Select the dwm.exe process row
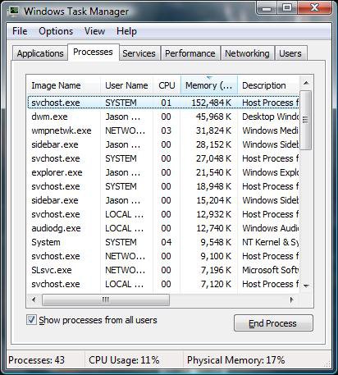This screenshot has height=375, width=338. point(163,117)
